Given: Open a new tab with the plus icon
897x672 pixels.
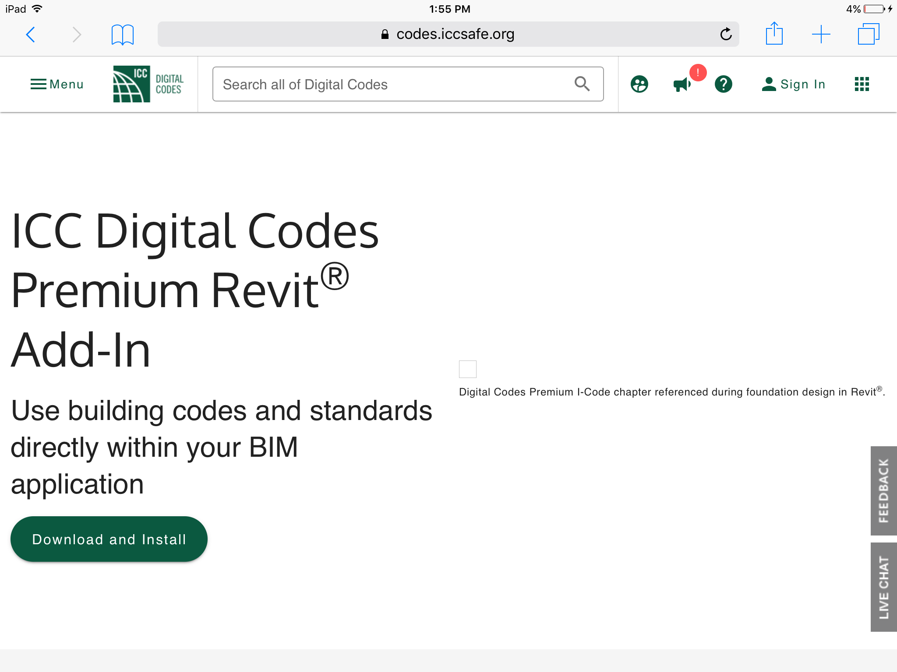Looking at the screenshot, I should 821,34.
